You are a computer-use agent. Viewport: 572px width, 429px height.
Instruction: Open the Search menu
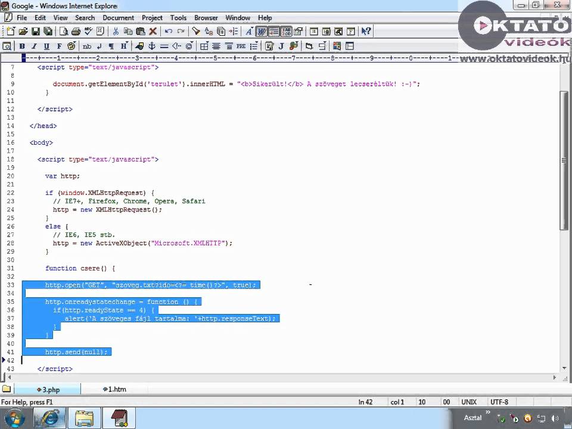click(x=85, y=17)
